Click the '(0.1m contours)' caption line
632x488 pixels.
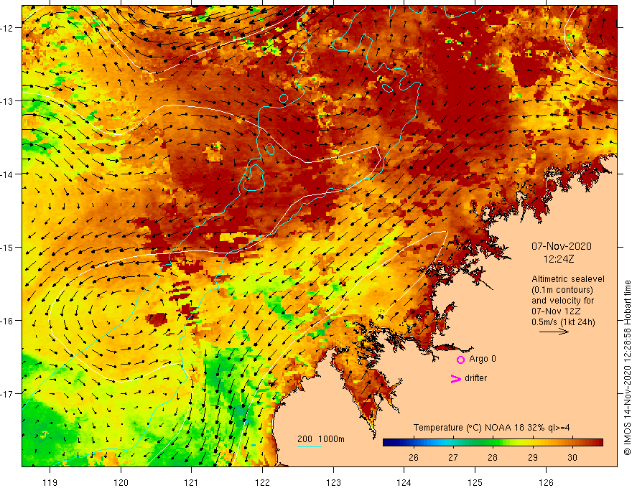[562, 290]
